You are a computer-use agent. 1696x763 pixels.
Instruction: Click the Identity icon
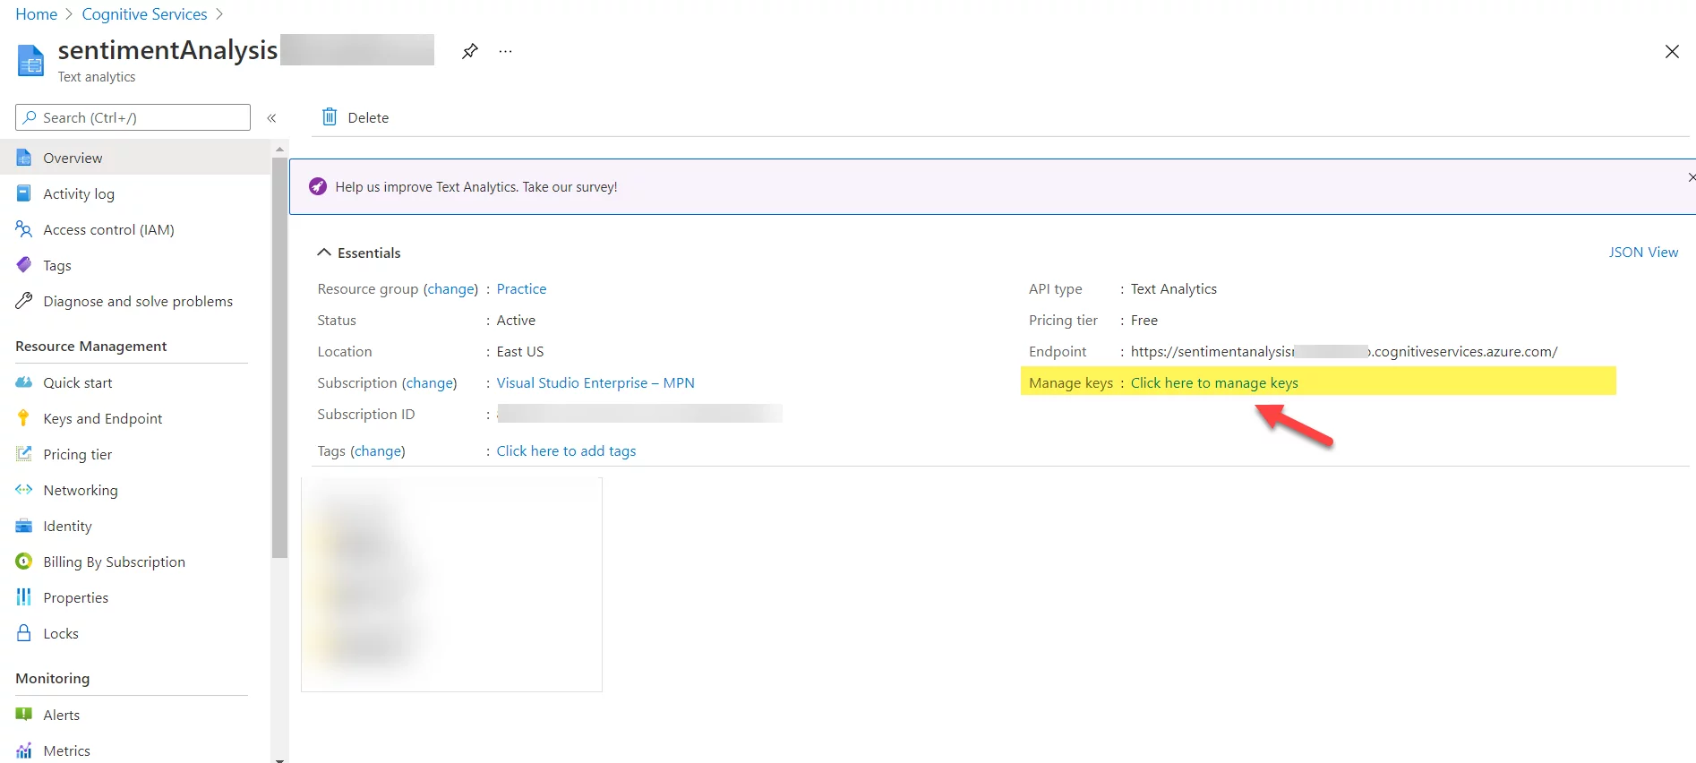24,526
